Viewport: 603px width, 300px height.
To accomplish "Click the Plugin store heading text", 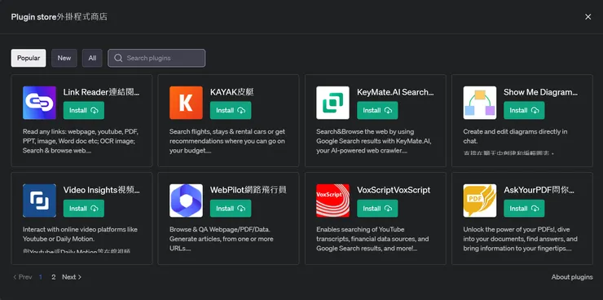I will [59, 17].
